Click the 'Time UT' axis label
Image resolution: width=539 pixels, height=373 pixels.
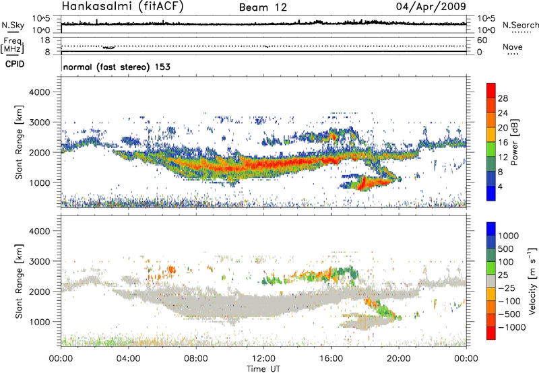tap(263, 369)
